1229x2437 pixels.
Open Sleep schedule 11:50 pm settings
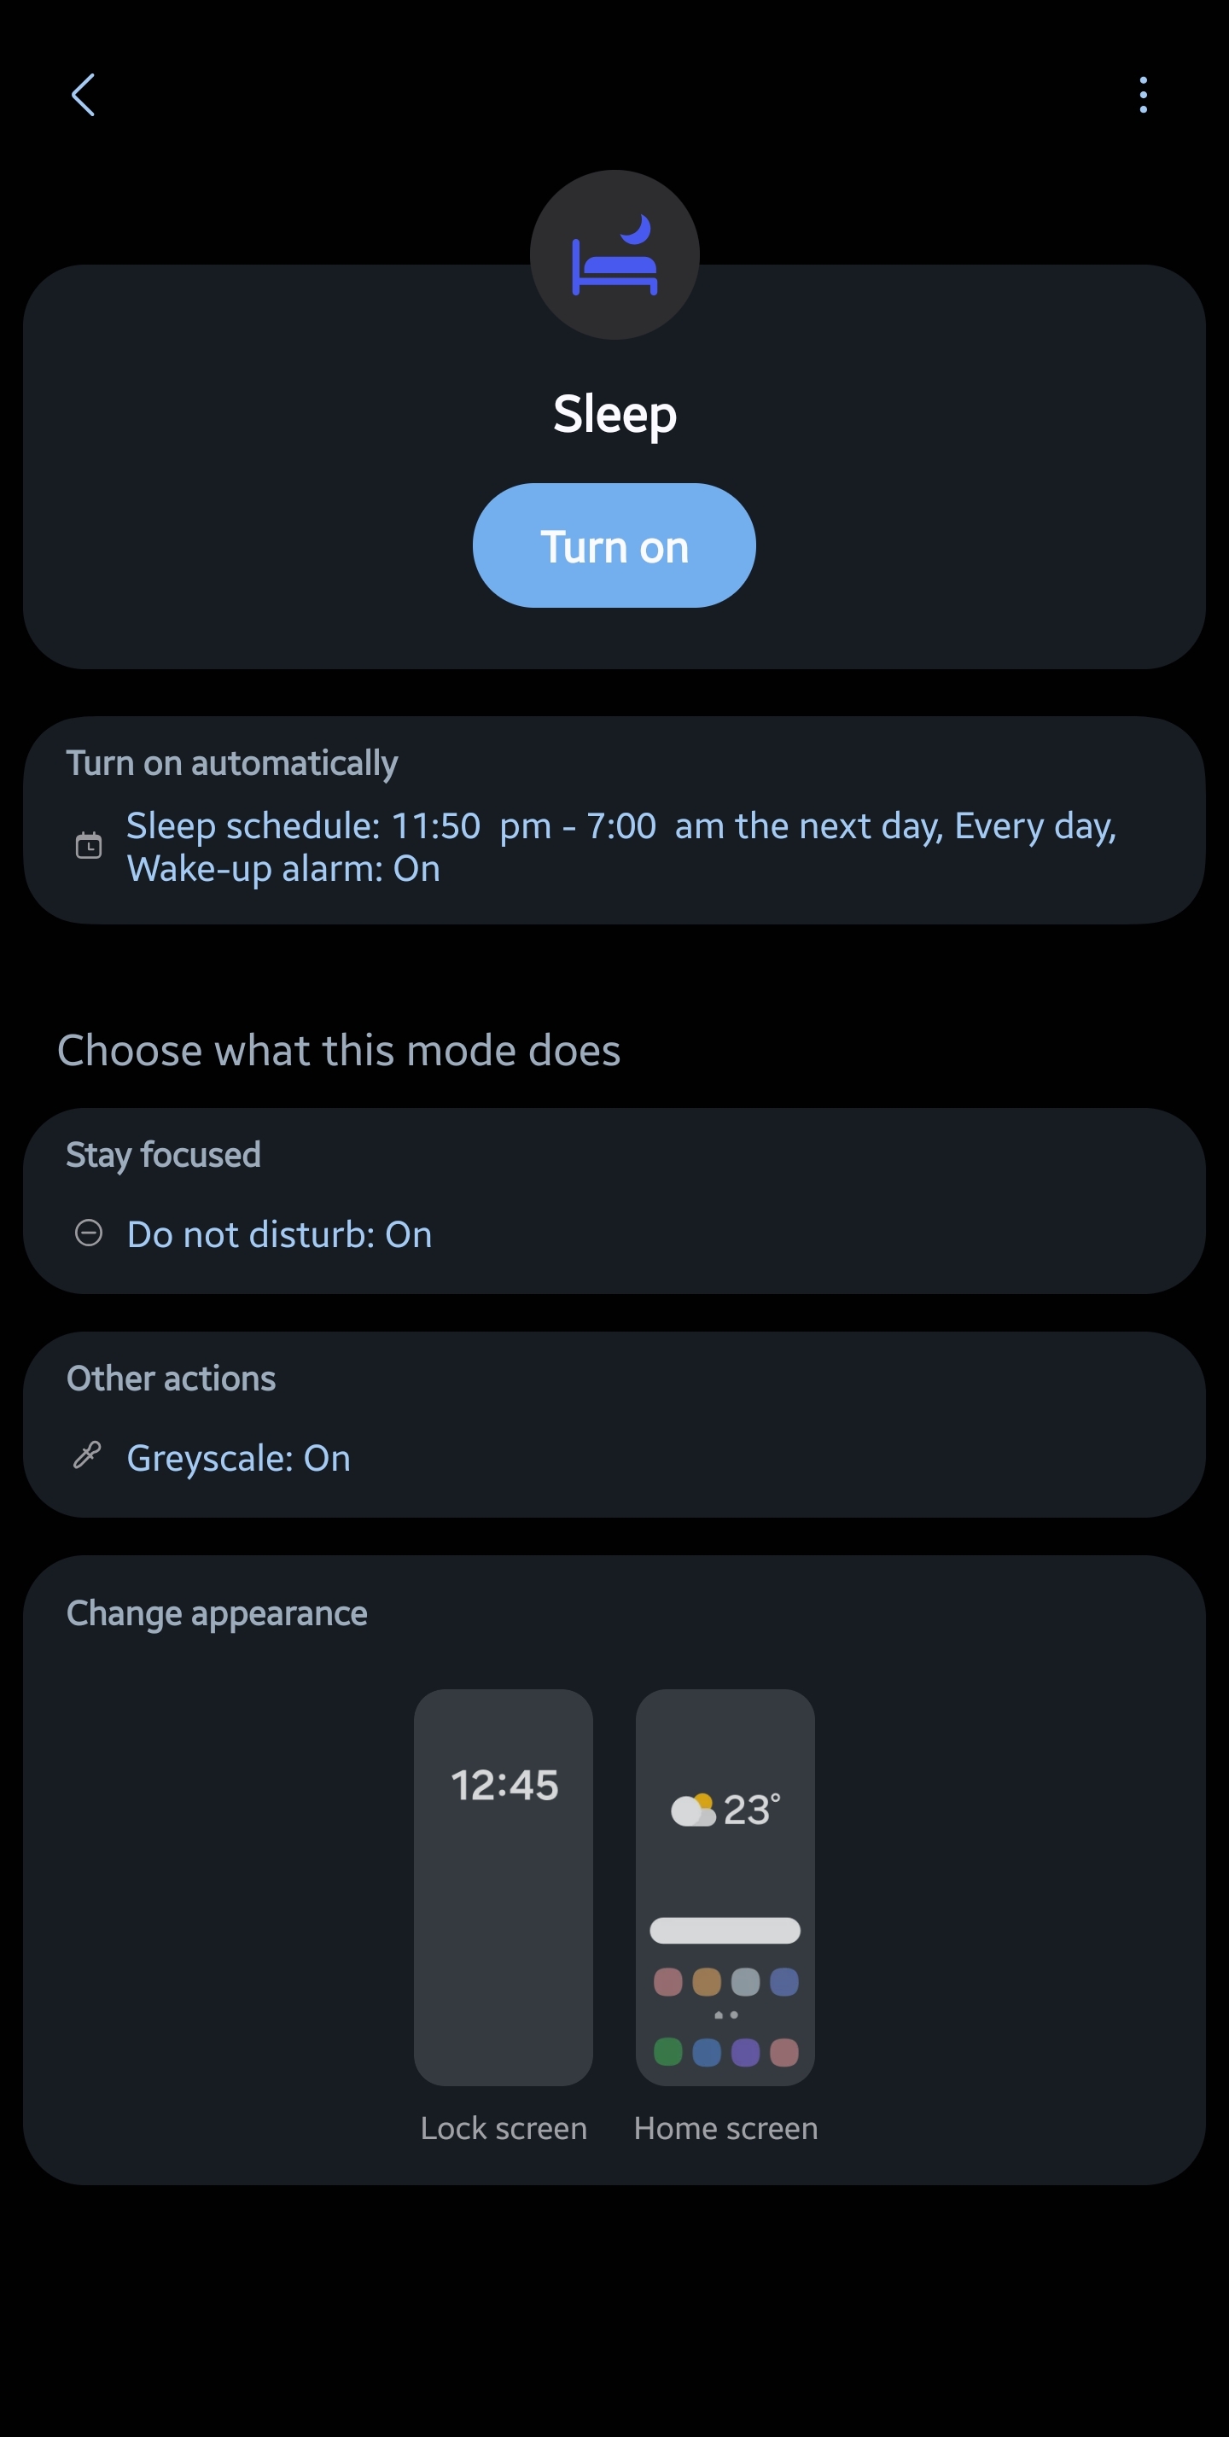click(620, 847)
